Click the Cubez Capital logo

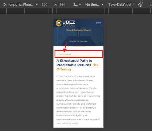tap(65, 23)
